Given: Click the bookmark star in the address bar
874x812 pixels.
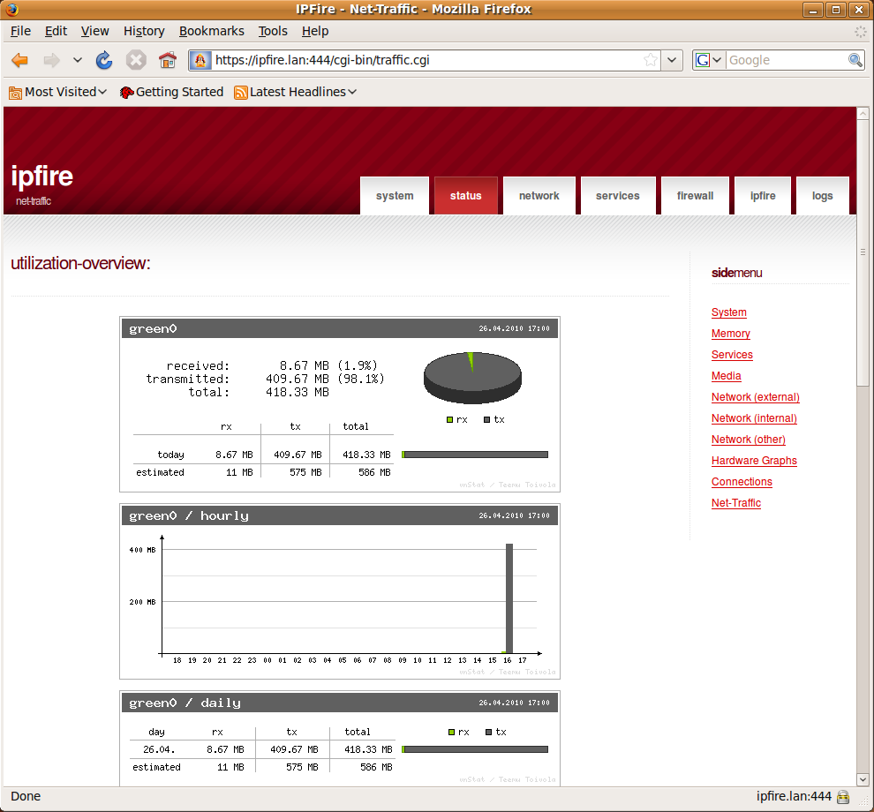Looking at the screenshot, I should pyautogui.click(x=651, y=59).
